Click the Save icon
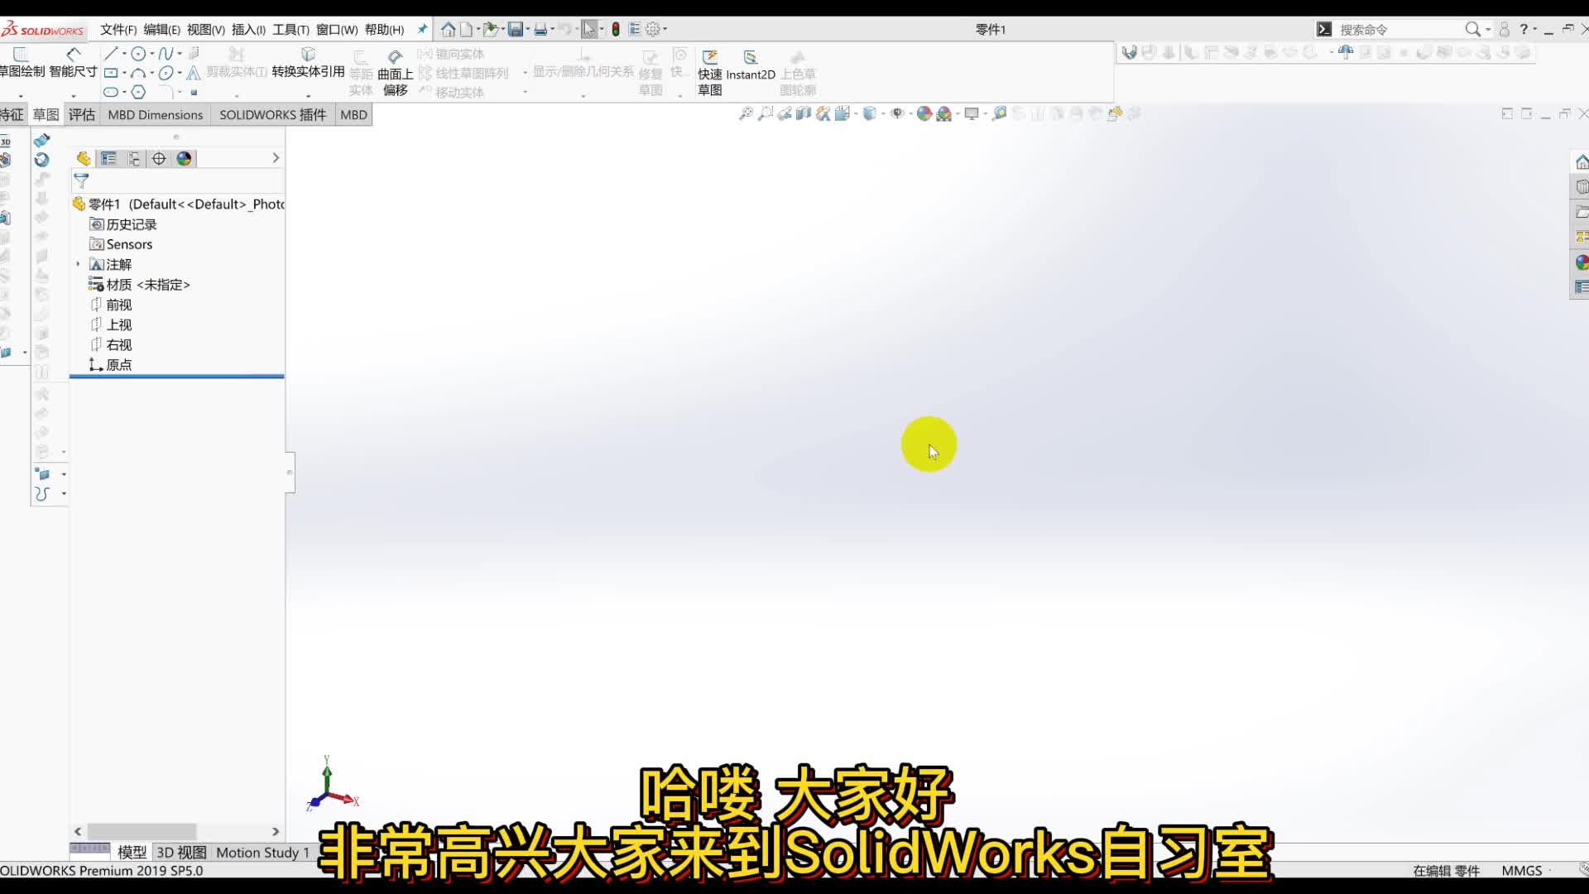This screenshot has height=894, width=1589. pos(516,29)
